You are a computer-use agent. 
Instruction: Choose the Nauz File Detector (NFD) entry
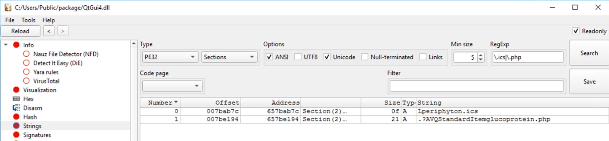(x=66, y=54)
